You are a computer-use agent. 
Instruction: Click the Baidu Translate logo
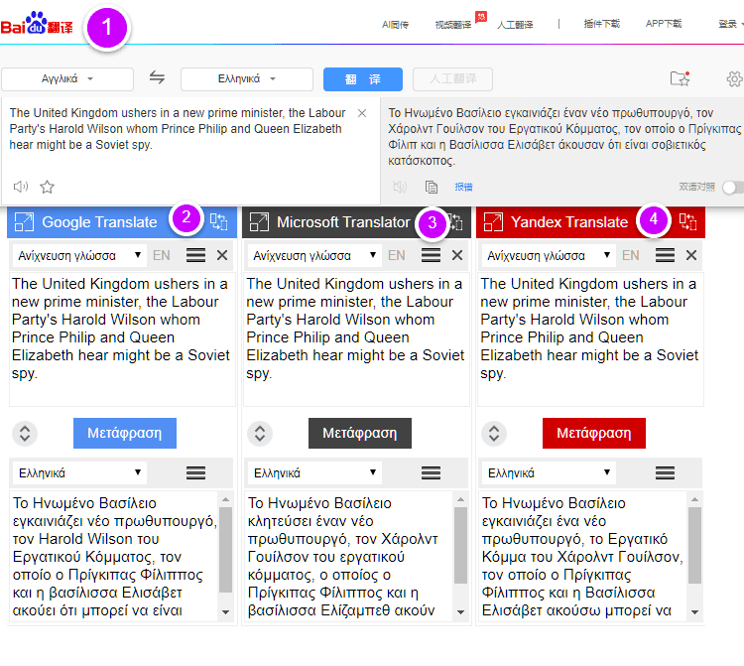pyautogui.click(x=37, y=23)
